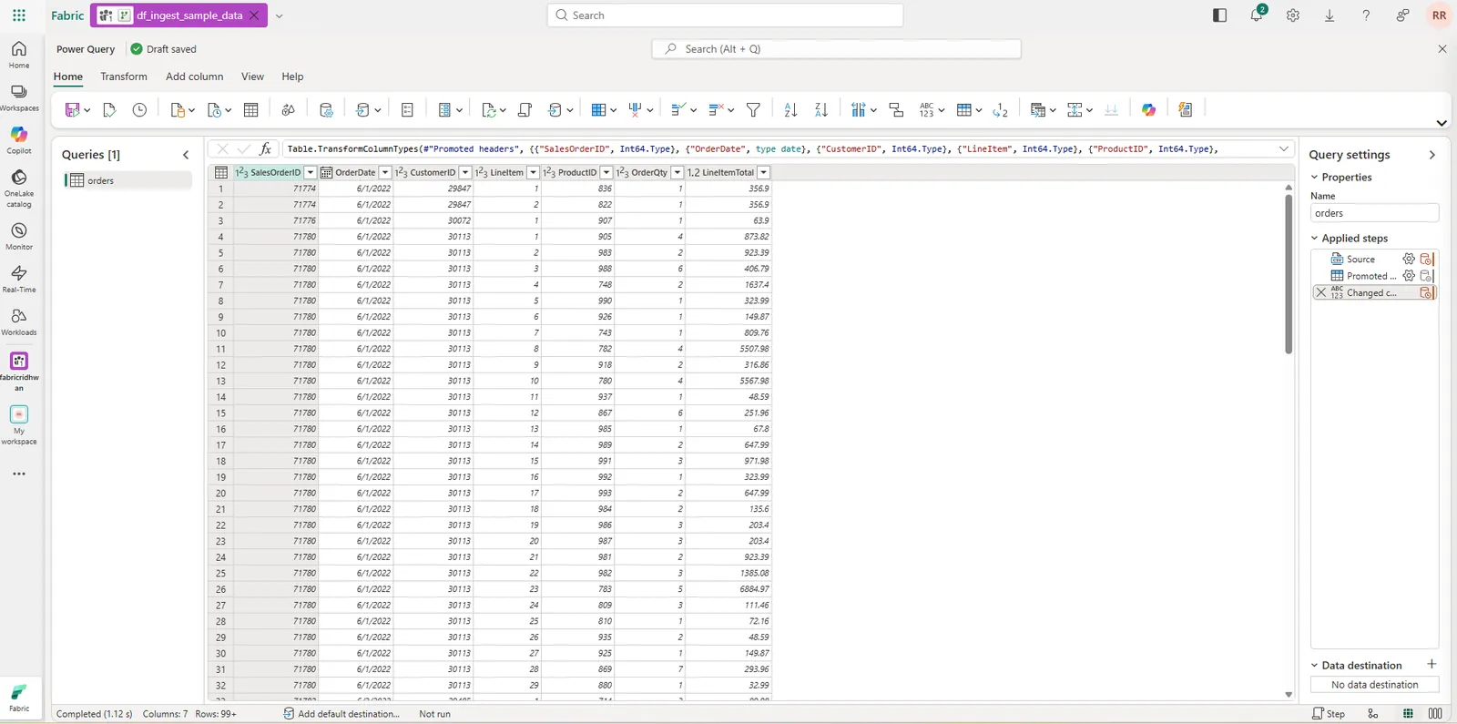The image size is (1457, 724).
Task: Switch to the schema view in status bar
Action: (1435, 714)
